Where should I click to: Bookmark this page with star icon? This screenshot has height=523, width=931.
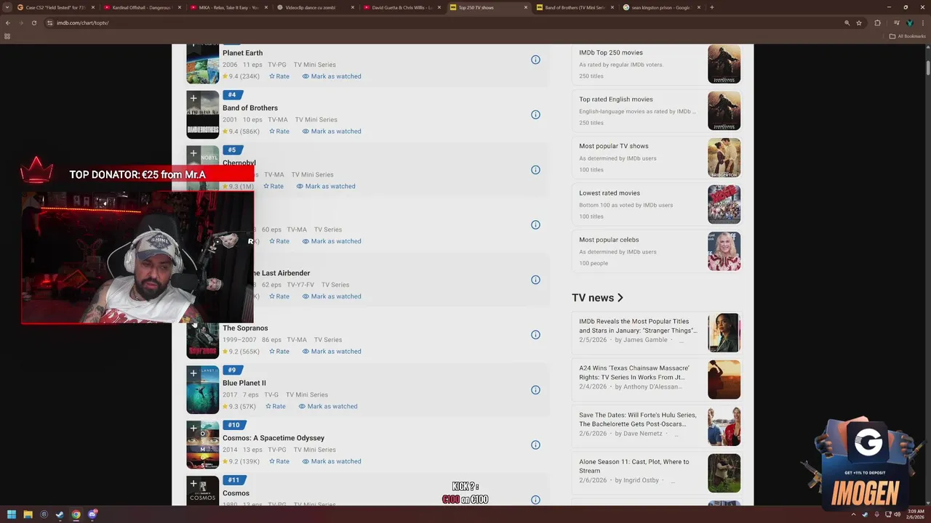859,23
